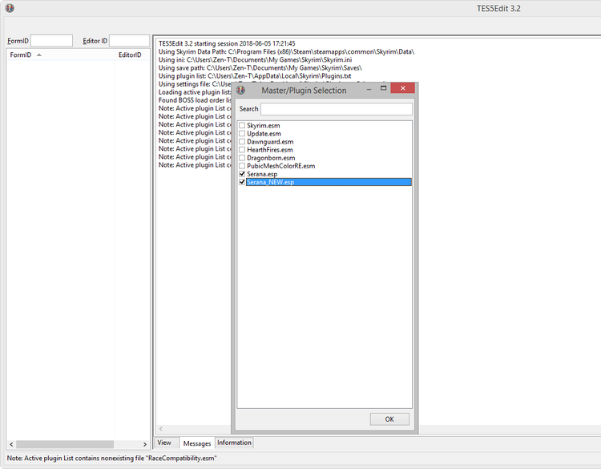Image resolution: width=601 pixels, height=469 pixels.
Task: Maximize the Master/Plugin Selection dialog
Action: (383, 88)
